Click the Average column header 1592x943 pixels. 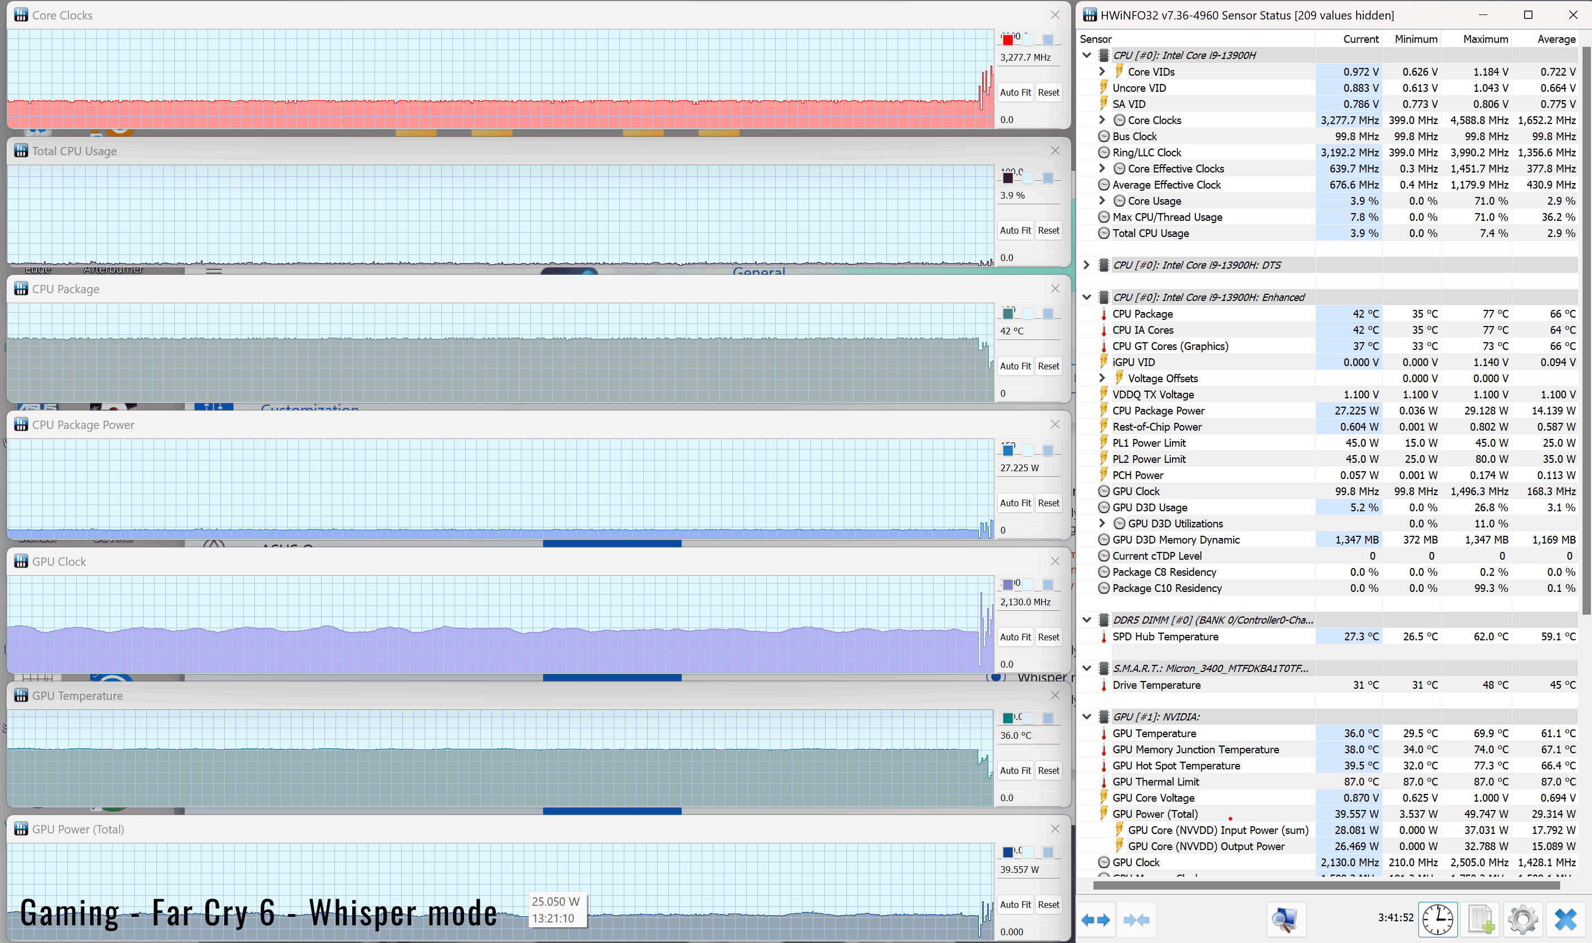[x=1545, y=39]
